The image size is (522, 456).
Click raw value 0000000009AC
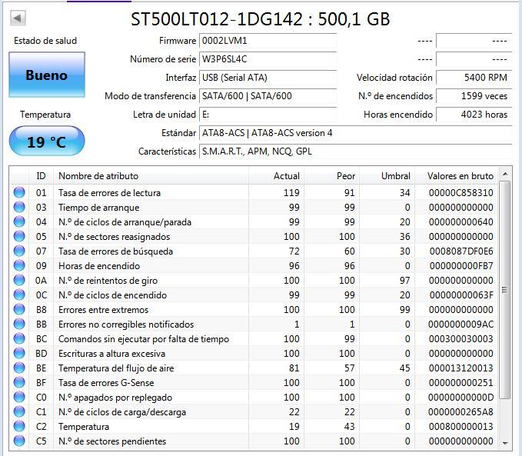(x=460, y=324)
